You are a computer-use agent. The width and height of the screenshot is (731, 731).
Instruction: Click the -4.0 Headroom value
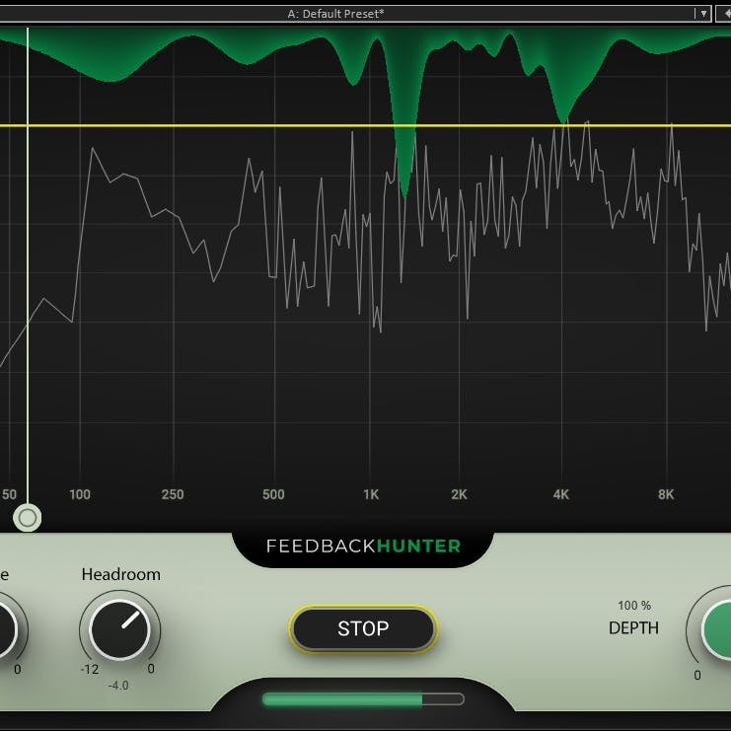pyautogui.click(x=118, y=686)
